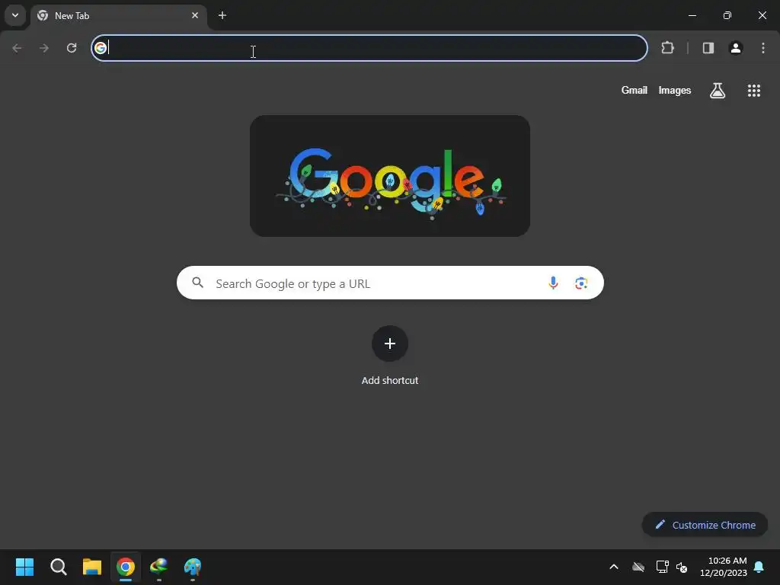Reload the current page
This screenshot has width=780, height=585.
pos(72,48)
